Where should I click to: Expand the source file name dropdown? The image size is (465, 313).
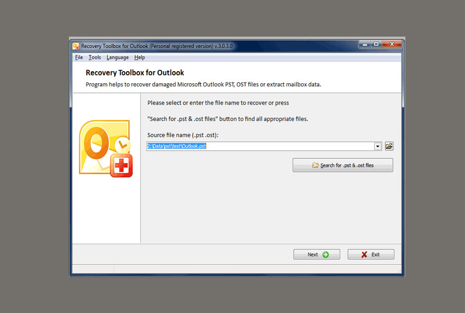click(377, 146)
